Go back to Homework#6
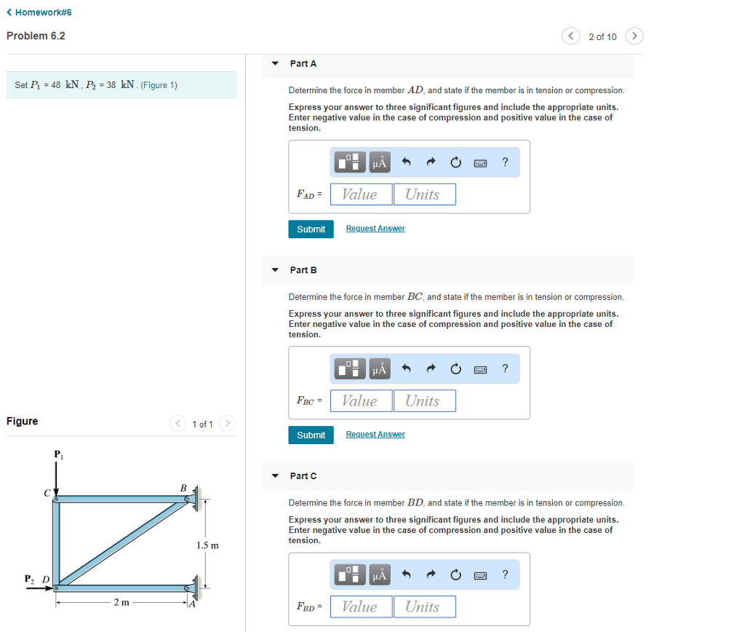 tap(39, 12)
